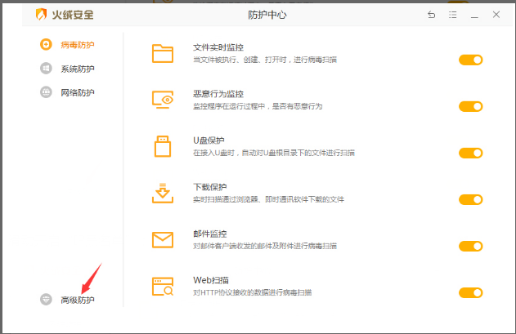Disable the 文件实时监控 toggle
Screen dimensions: 516x334
(x=471, y=60)
